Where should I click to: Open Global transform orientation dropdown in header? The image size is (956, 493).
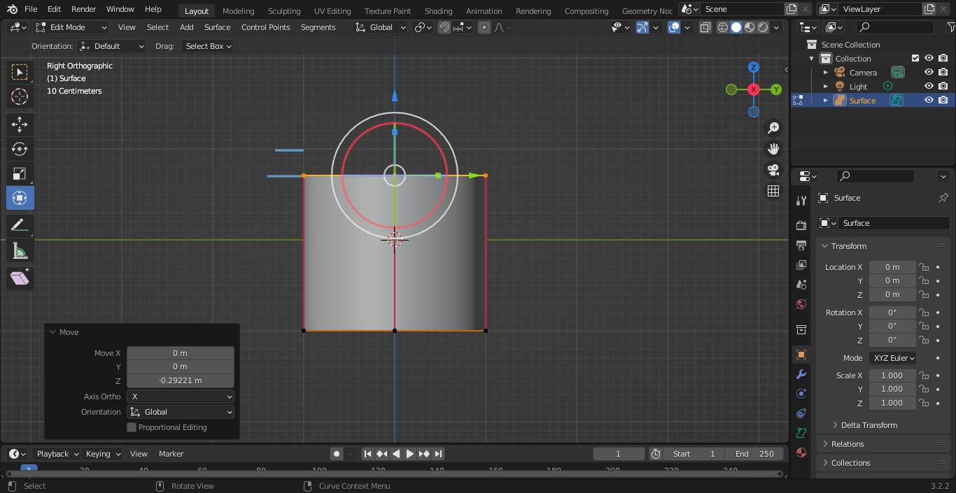coord(381,27)
